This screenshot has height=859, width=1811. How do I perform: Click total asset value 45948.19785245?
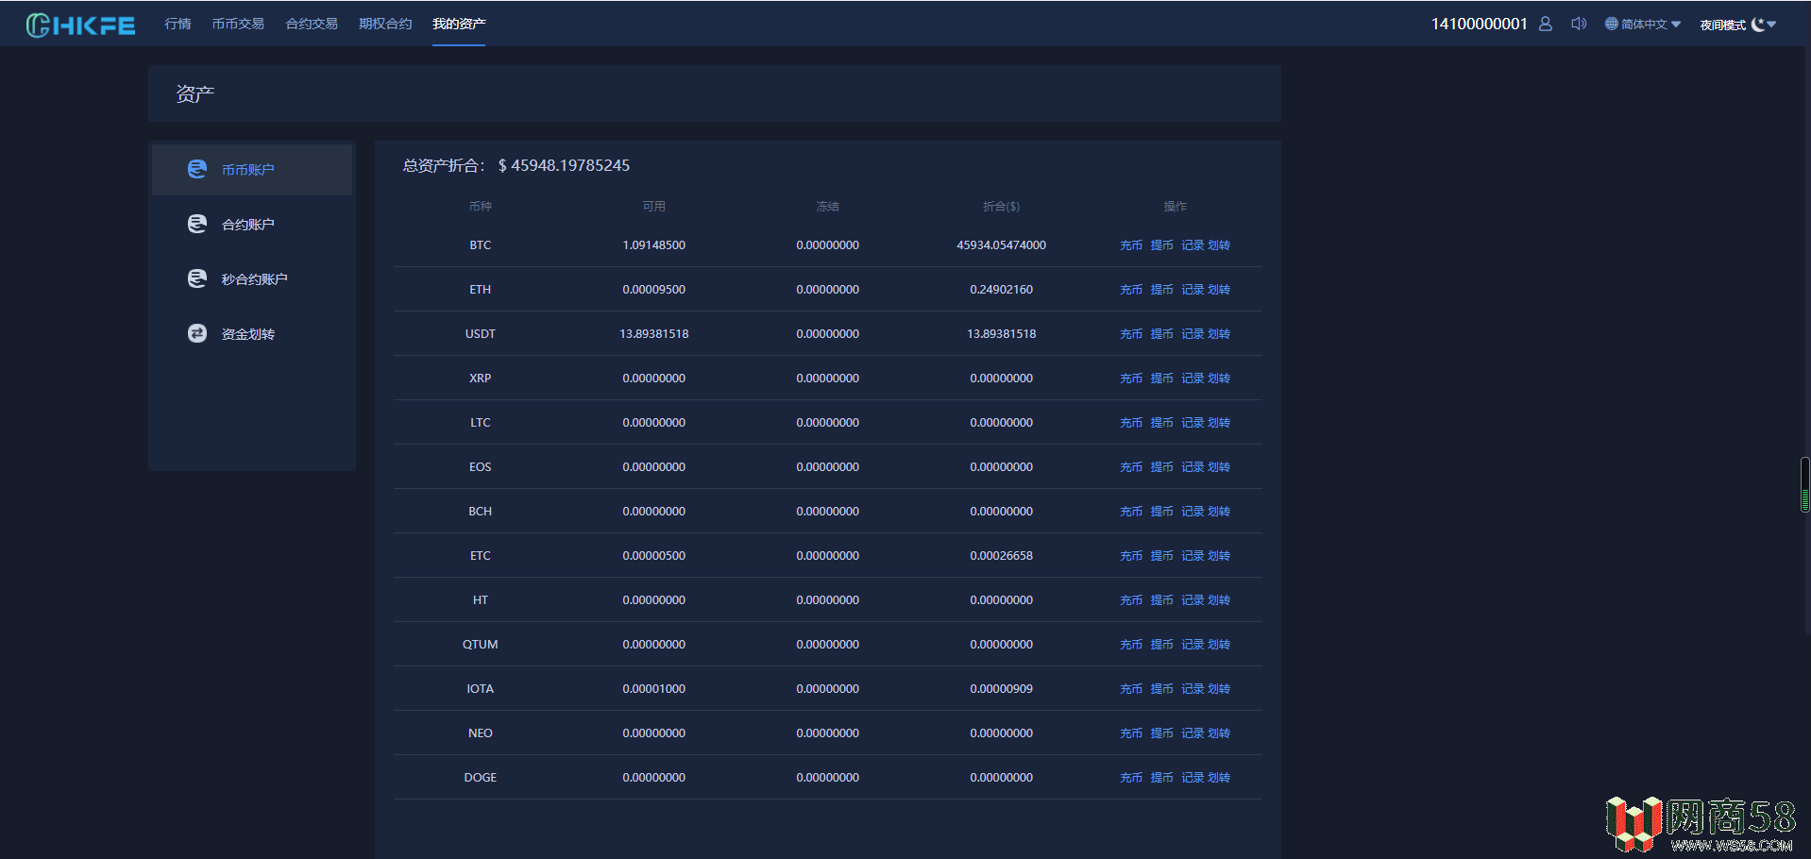[564, 165]
